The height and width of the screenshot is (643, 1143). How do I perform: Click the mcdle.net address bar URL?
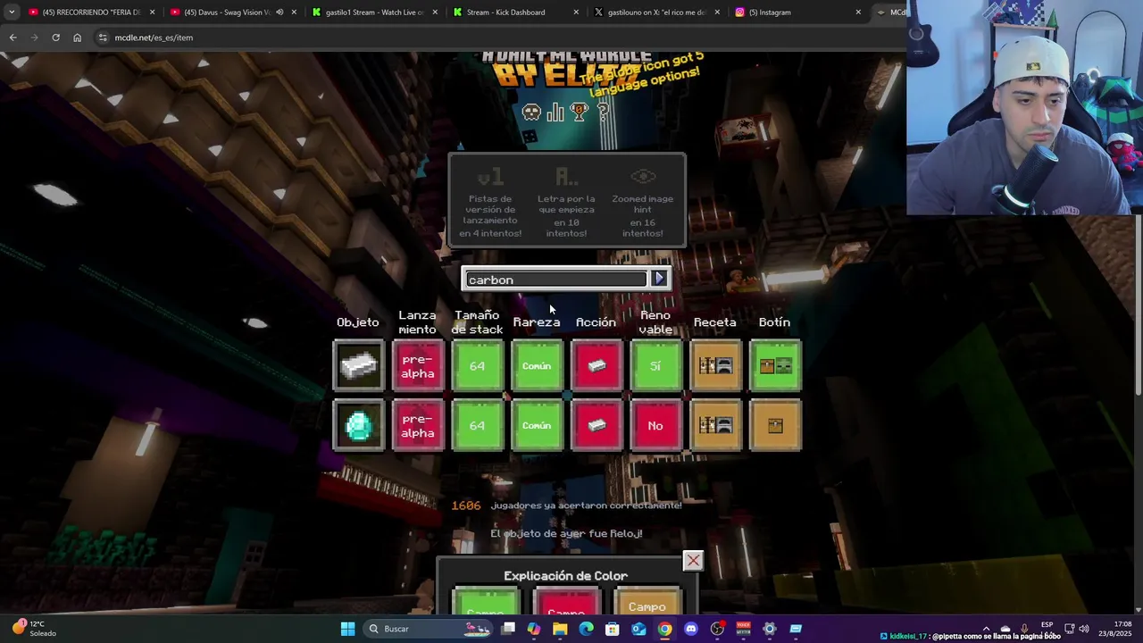[x=153, y=38]
